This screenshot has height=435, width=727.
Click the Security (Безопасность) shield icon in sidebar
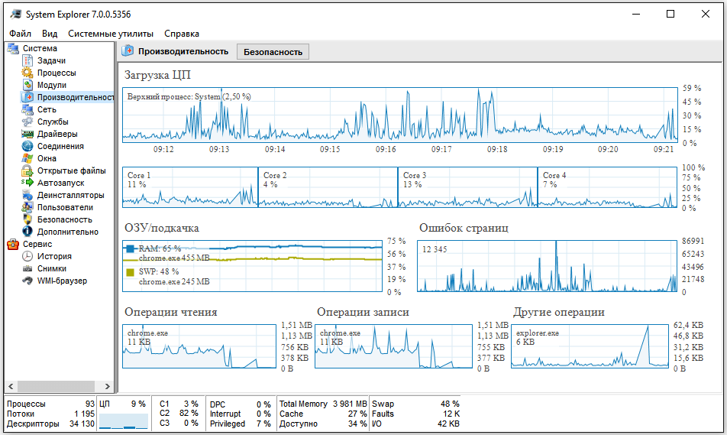coord(27,219)
